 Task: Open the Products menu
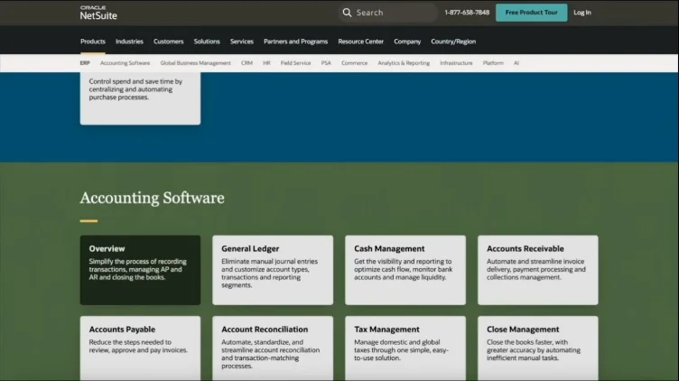[x=93, y=42]
